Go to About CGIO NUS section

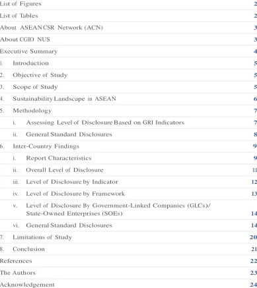[25, 40]
